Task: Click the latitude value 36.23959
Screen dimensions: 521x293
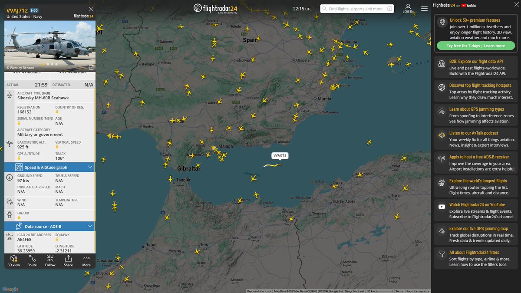Action: (26, 251)
